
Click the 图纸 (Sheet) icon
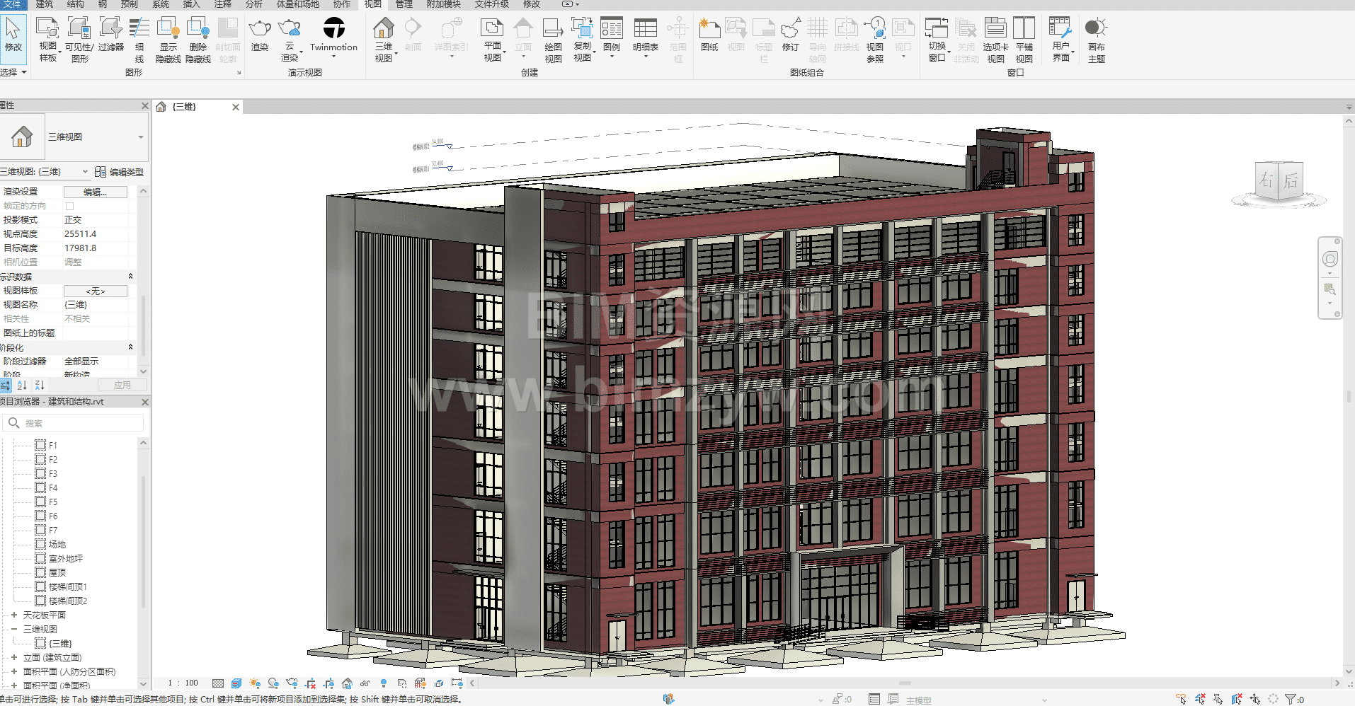pyautogui.click(x=709, y=29)
